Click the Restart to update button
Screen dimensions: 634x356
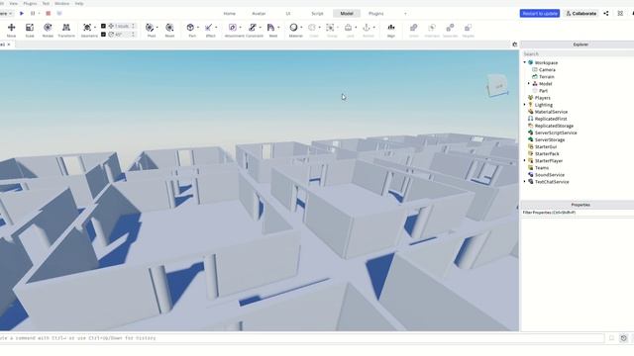pyautogui.click(x=540, y=13)
